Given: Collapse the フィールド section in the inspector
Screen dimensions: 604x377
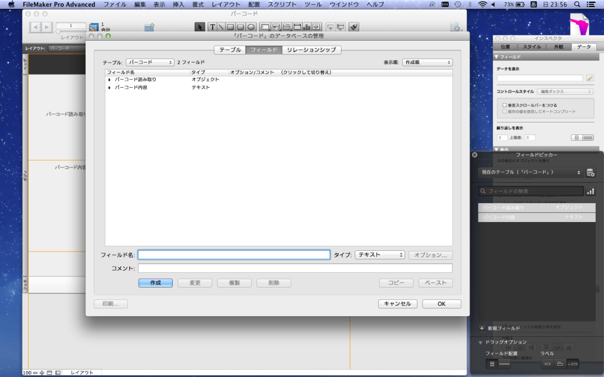Looking at the screenshot, I should click(x=497, y=57).
